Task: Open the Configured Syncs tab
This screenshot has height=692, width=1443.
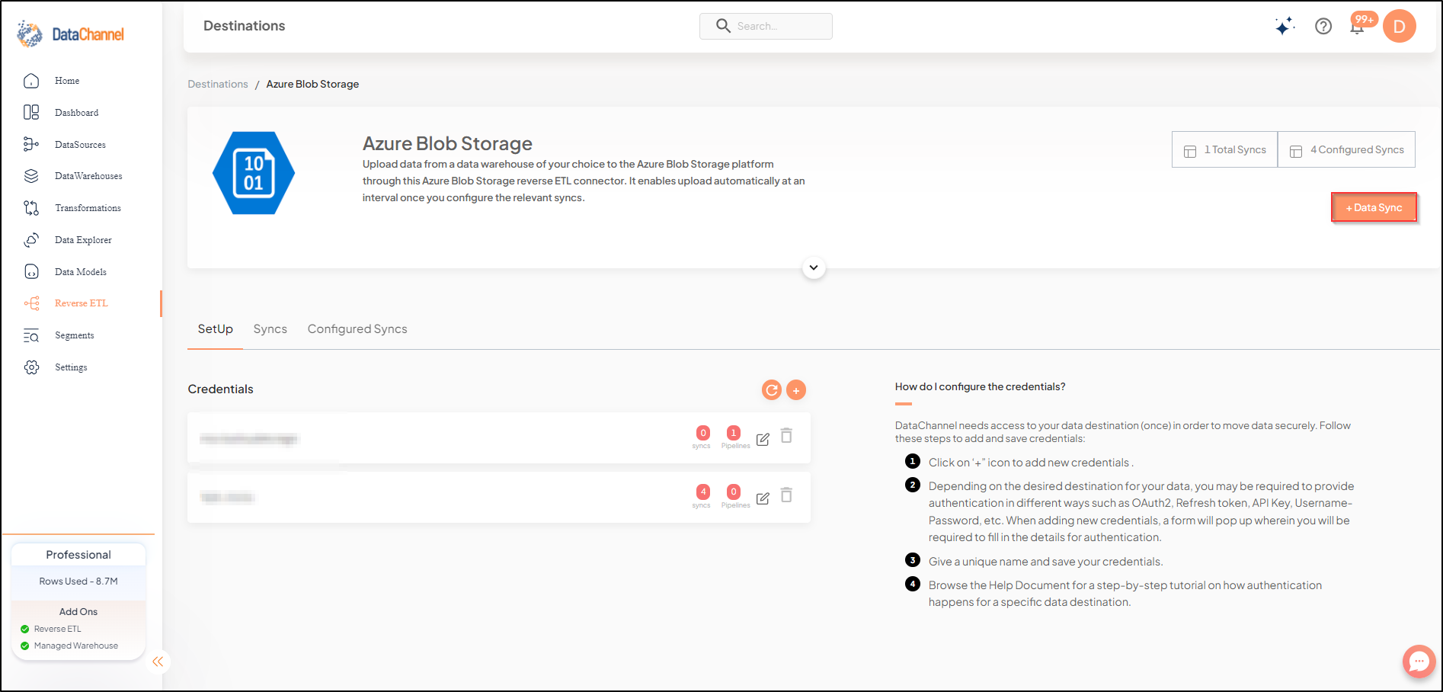Action: point(357,329)
